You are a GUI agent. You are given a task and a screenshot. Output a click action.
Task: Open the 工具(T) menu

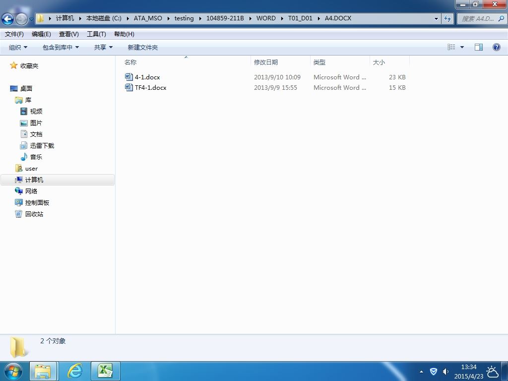coord(96,34)
